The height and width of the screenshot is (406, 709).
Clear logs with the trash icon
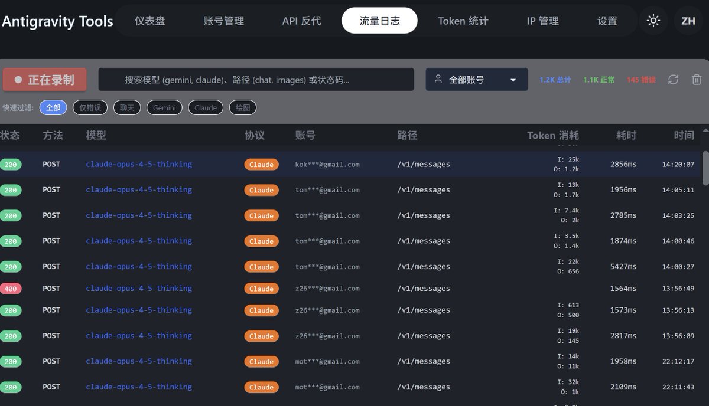click(697, 80)
